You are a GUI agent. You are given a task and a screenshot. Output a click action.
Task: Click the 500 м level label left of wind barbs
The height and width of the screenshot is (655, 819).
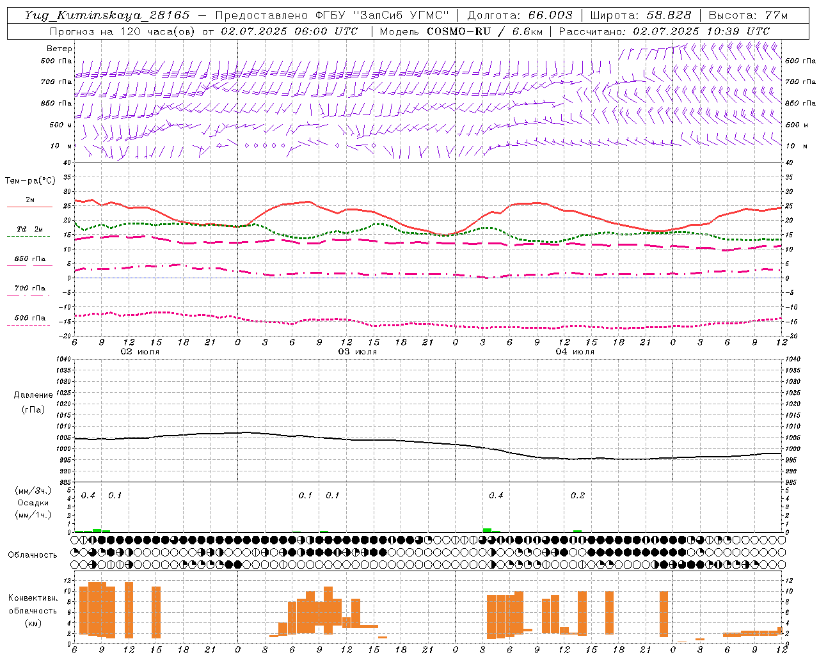click(62, 125)
